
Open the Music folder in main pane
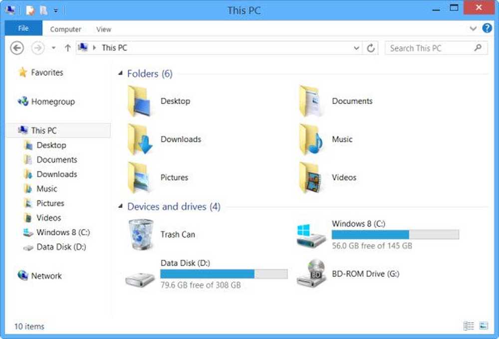pyautogui.click(x=310, y=140)
